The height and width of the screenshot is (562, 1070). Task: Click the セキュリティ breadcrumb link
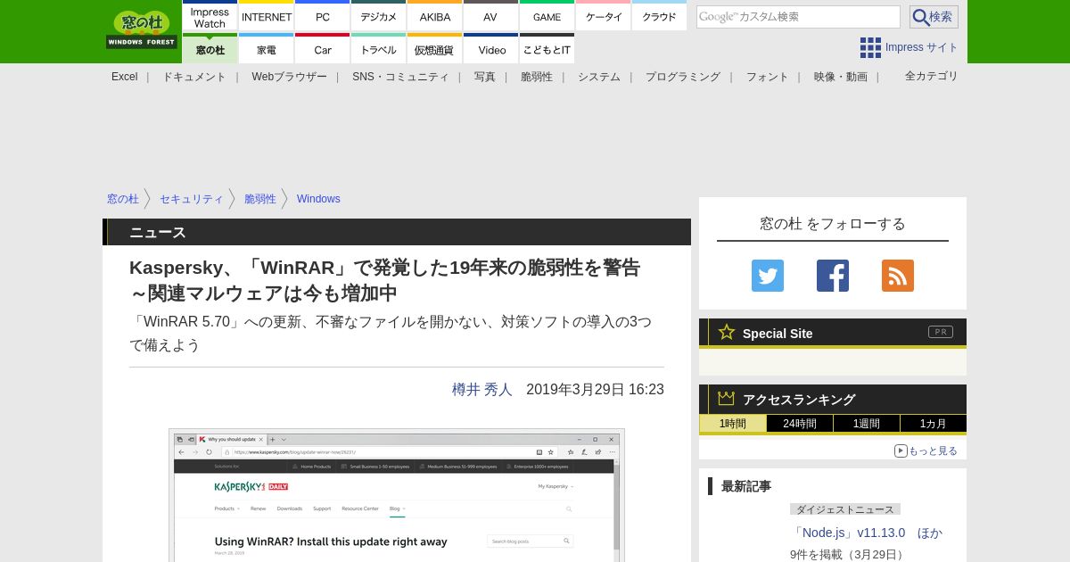[x=192, y=199]
